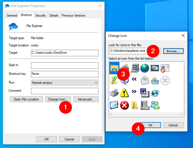Select the File Explorer folder icon in list
The height and width of the screenshot is (148, 193).
coord(114,68)
